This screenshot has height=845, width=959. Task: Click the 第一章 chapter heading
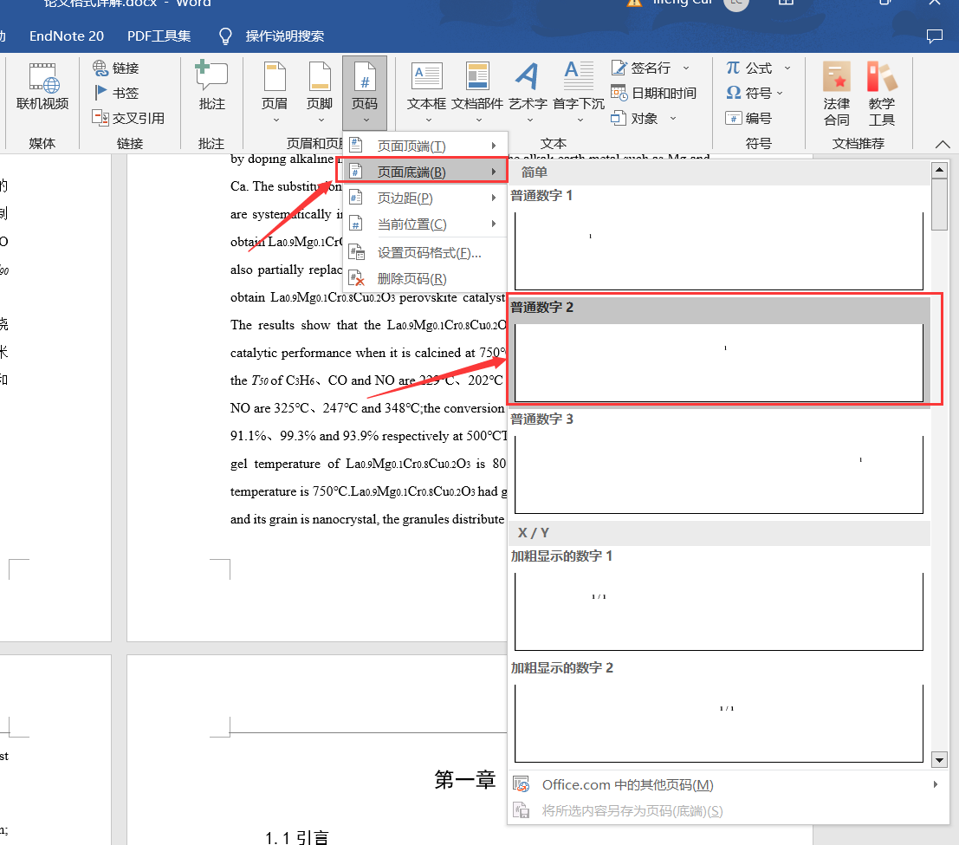tap(465, 779)
